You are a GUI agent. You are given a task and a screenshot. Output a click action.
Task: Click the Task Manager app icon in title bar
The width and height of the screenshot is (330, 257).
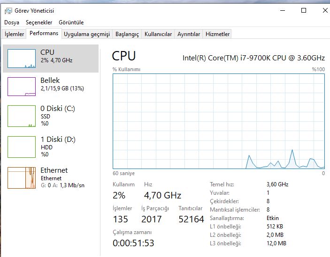click(x=8, y=11)
